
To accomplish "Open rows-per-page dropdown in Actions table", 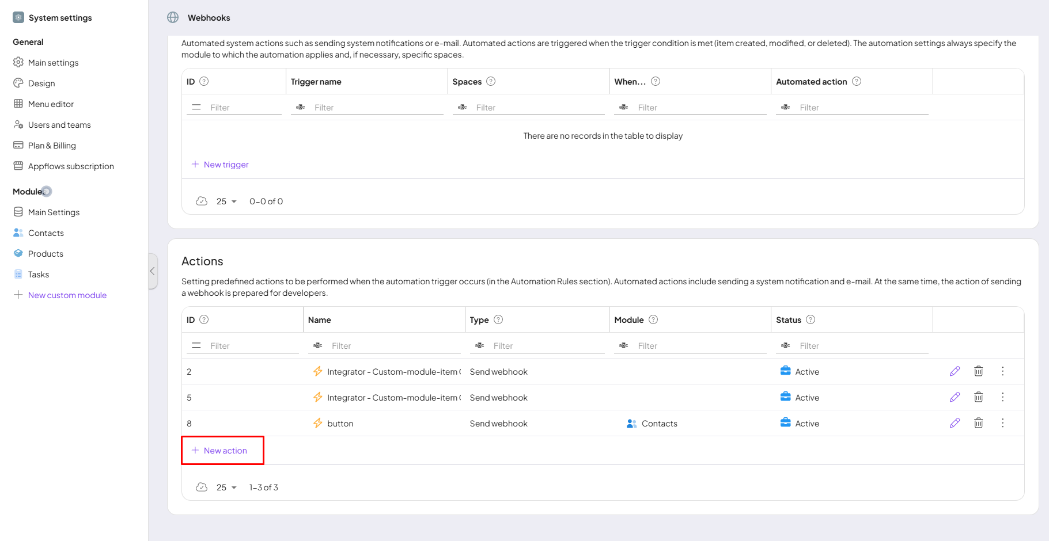I will tap(226, 487).
